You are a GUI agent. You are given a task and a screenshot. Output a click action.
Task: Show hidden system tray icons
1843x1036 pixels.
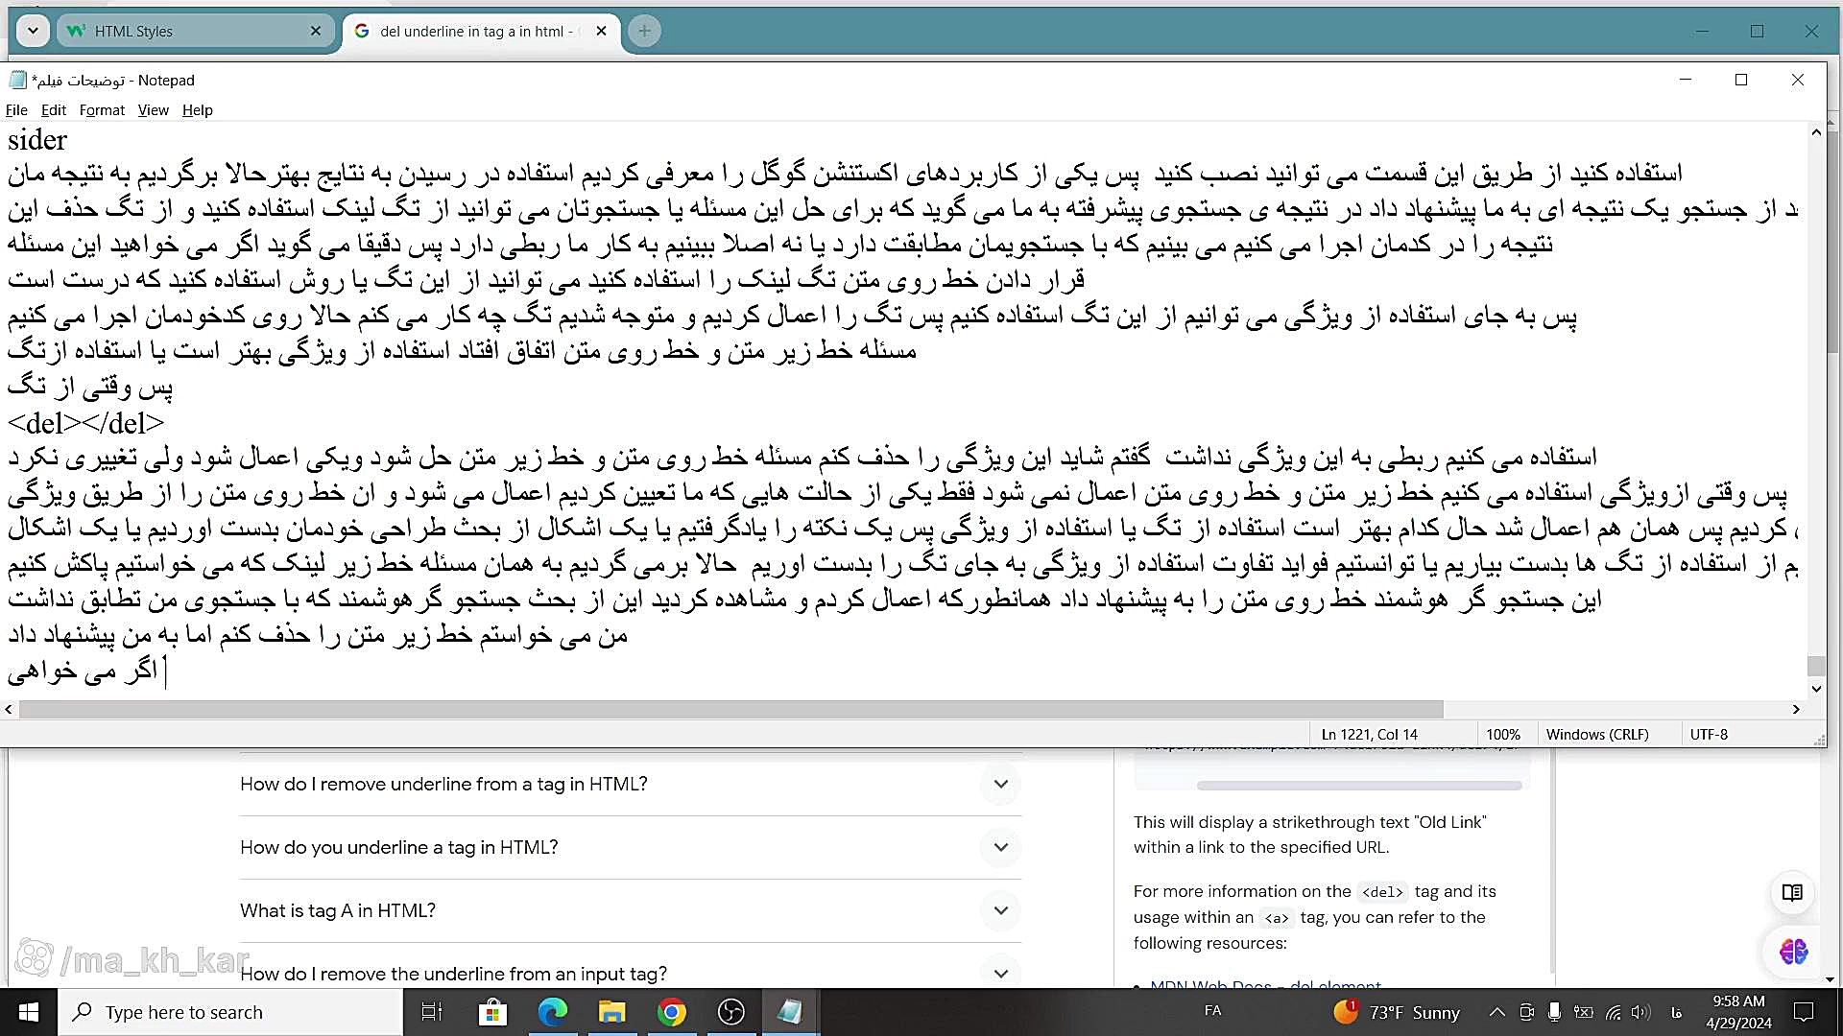point(1496,1012)
